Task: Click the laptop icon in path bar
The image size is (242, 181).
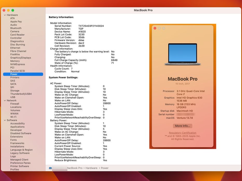Action: pyautogui.click(x=50, y=168)
